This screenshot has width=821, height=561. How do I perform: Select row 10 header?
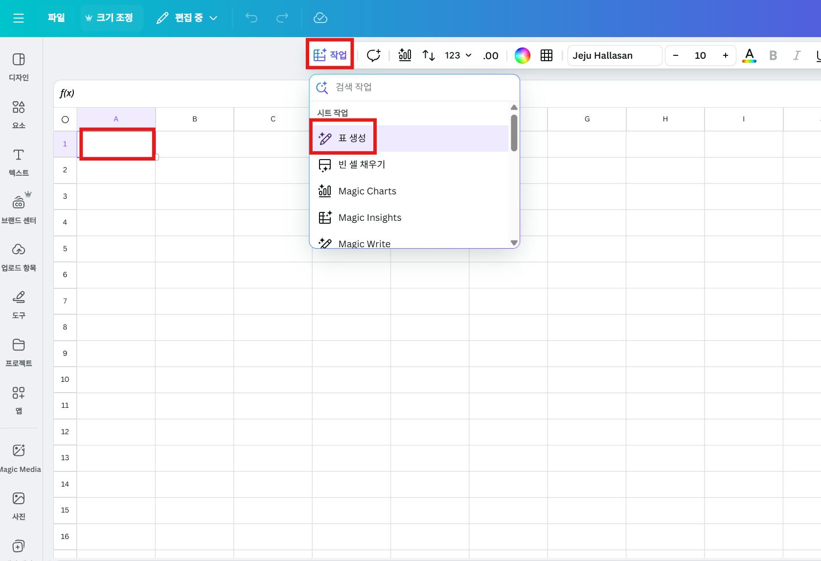point(65,379)
